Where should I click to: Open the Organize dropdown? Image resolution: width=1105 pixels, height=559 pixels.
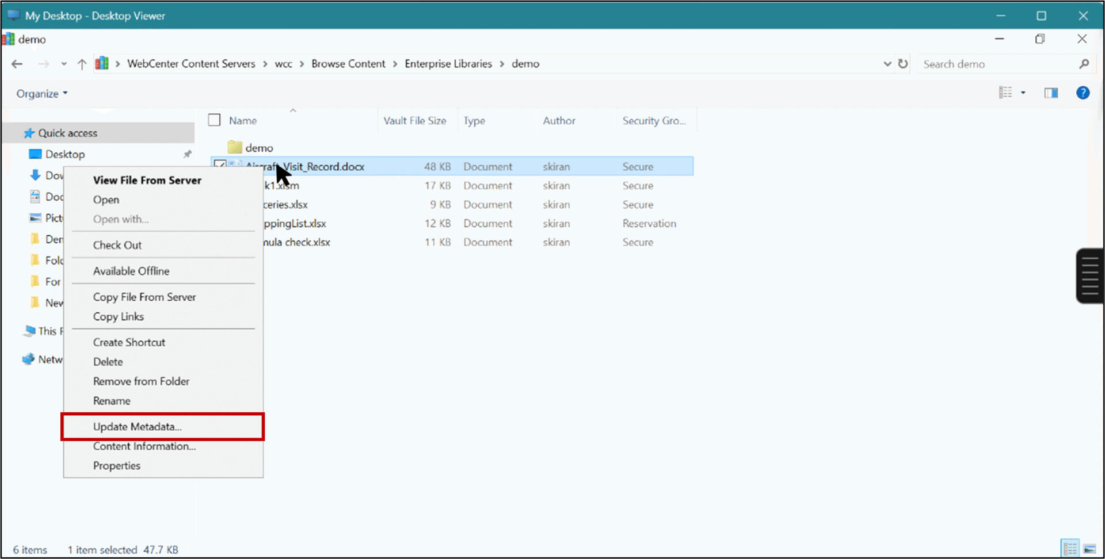pos(41,93)
